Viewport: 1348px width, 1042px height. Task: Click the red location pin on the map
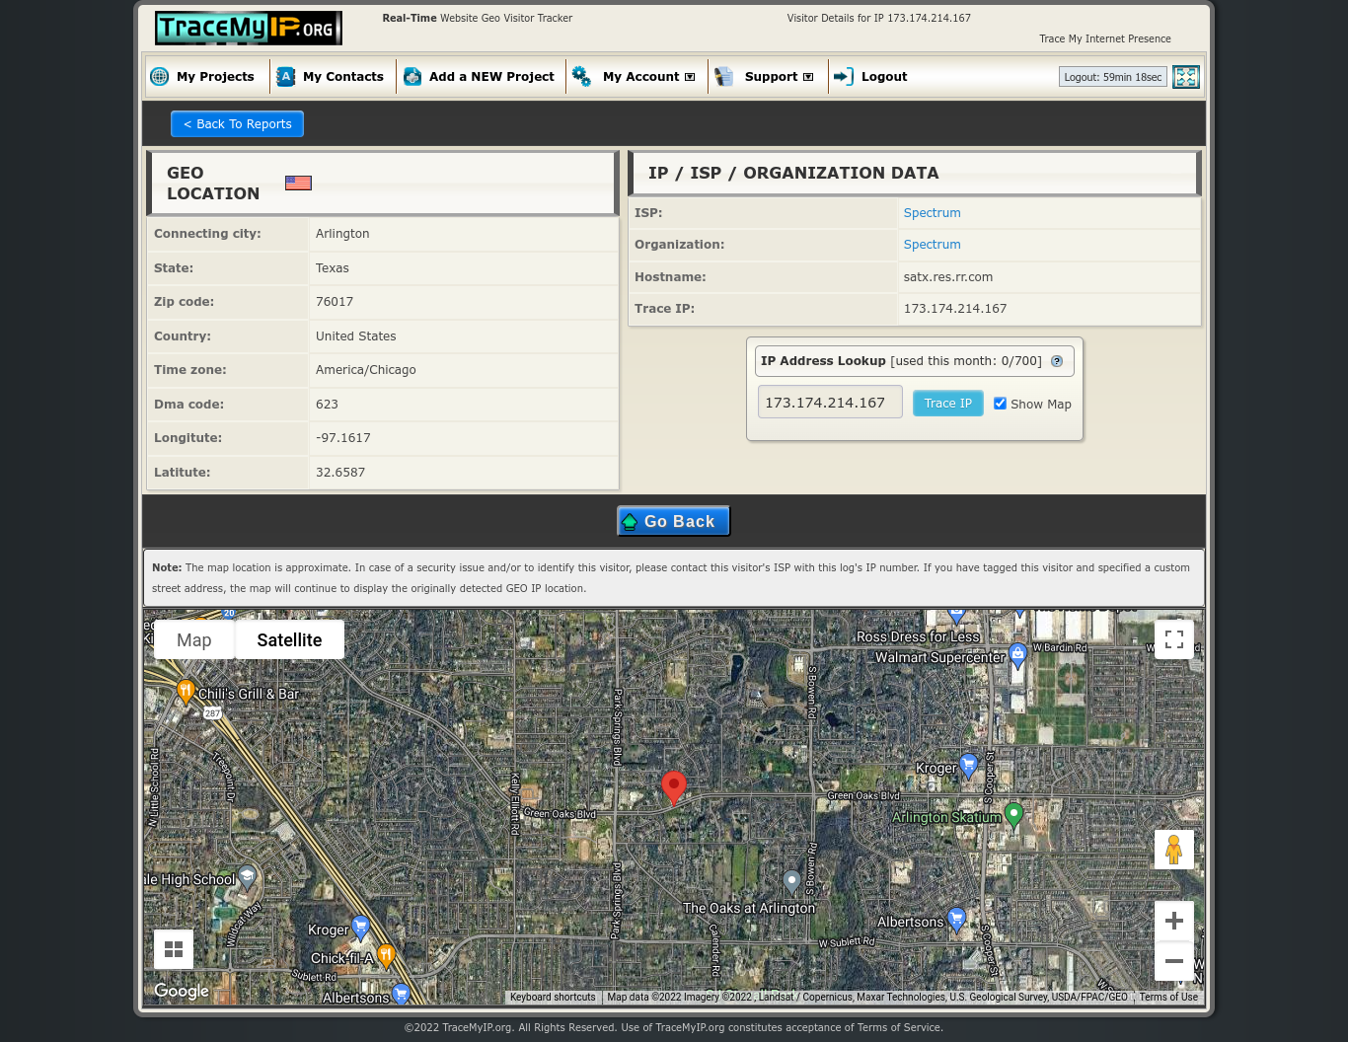(x=673, y=786)
